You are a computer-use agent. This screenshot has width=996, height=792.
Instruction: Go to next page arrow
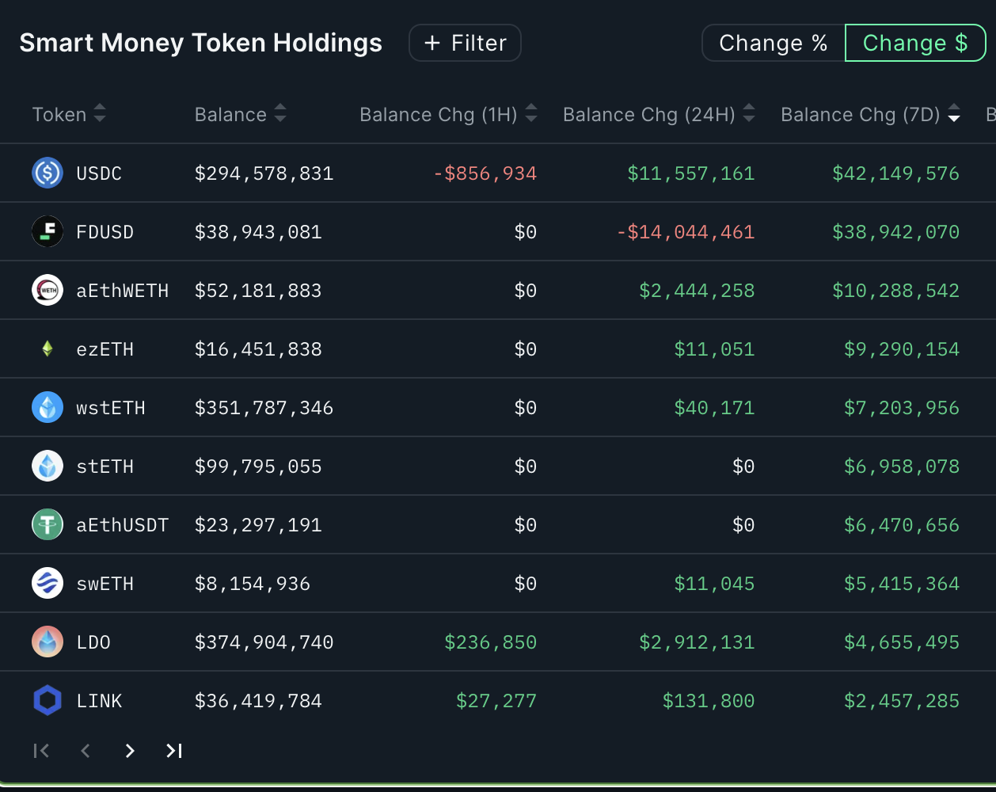(130, 751)
